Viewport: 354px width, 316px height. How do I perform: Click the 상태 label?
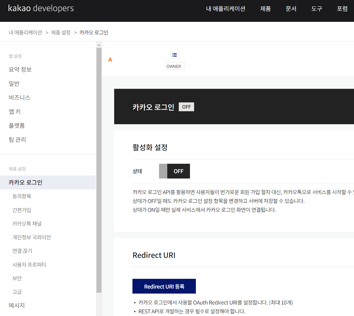pos(137,171)
